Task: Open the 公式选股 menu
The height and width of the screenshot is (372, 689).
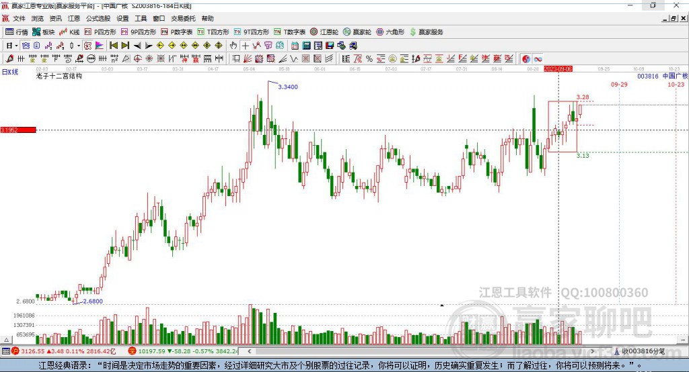Action: [x=98, y=18]
